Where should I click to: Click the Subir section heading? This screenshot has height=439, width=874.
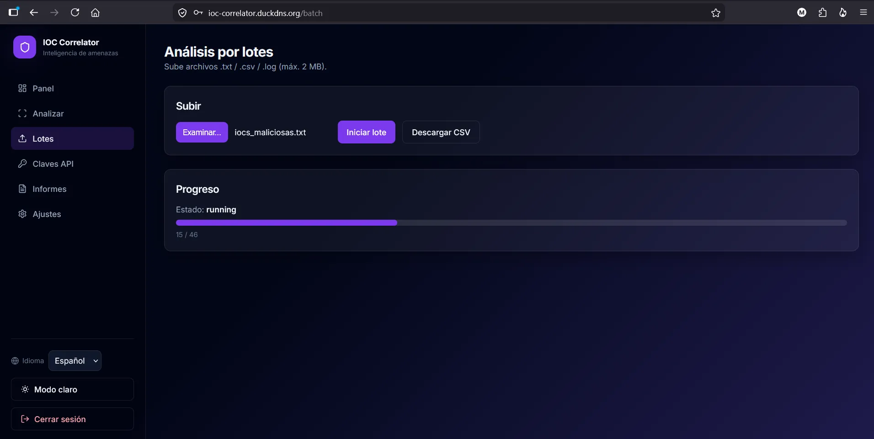[x=188, y=106]
